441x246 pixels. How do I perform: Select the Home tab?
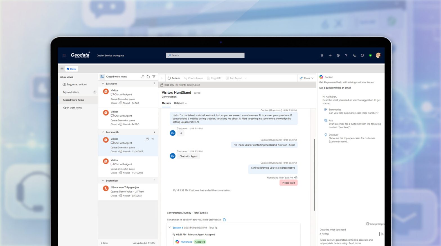(71, 69)
